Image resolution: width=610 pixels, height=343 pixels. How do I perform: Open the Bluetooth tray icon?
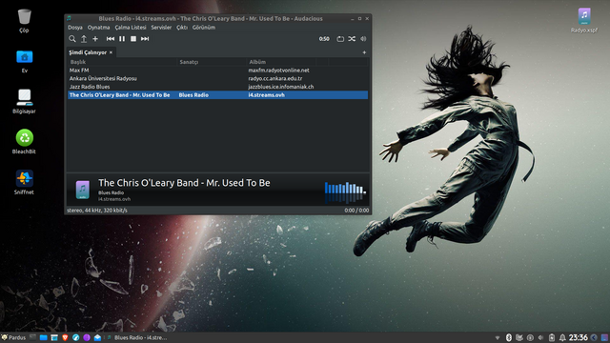(x=508, y=337)
